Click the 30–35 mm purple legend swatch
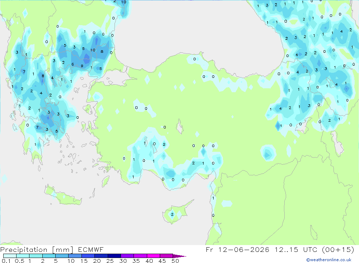The image size is (359, 263). 127,256
